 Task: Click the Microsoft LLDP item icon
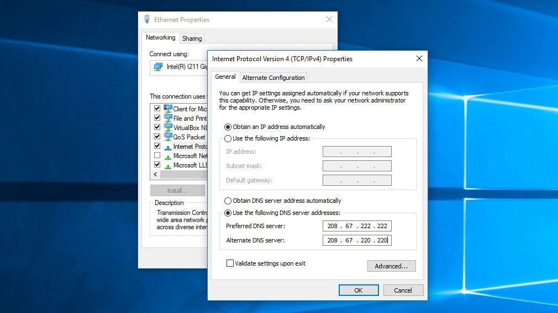pyautogui.click(x=168, y=165)
